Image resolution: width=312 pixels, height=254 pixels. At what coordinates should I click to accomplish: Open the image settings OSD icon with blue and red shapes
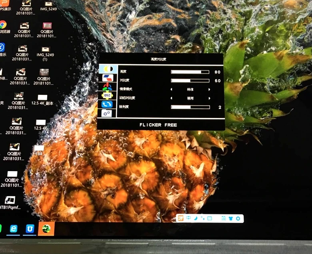point(108,78)
